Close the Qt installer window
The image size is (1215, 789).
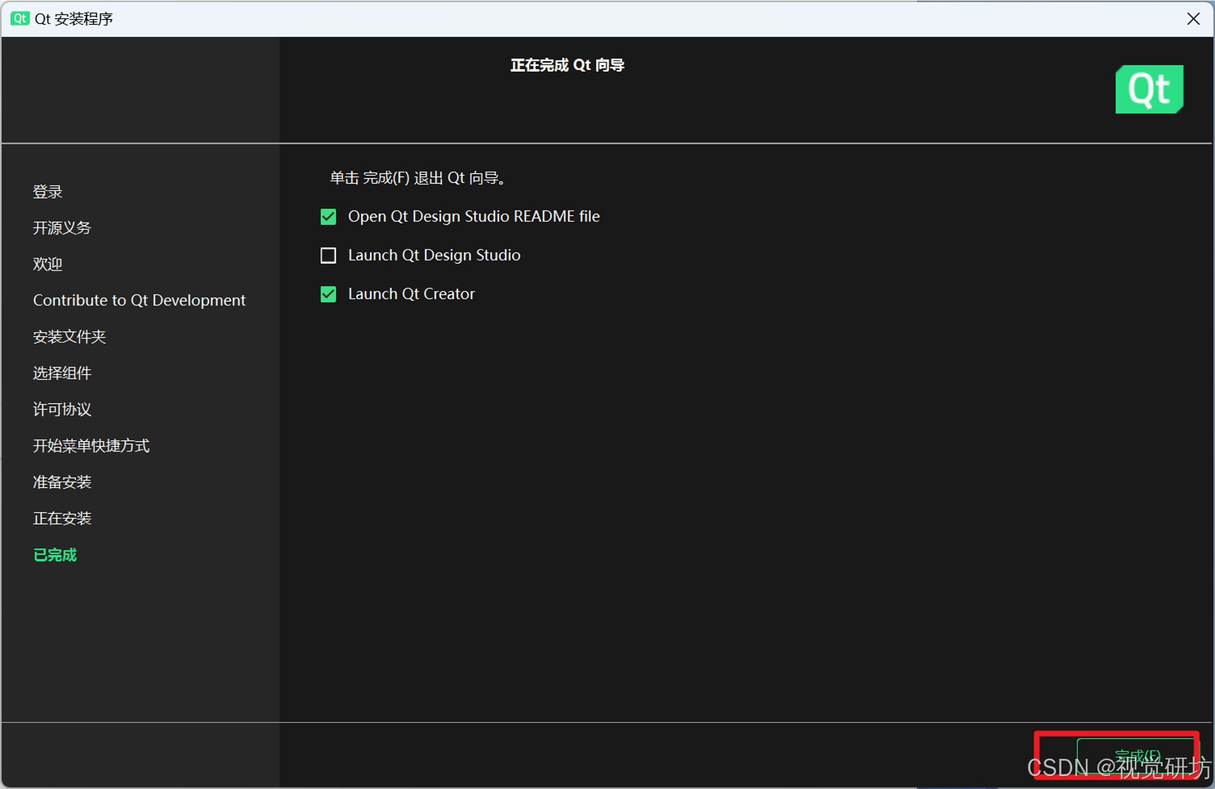tap(1193, 19)
